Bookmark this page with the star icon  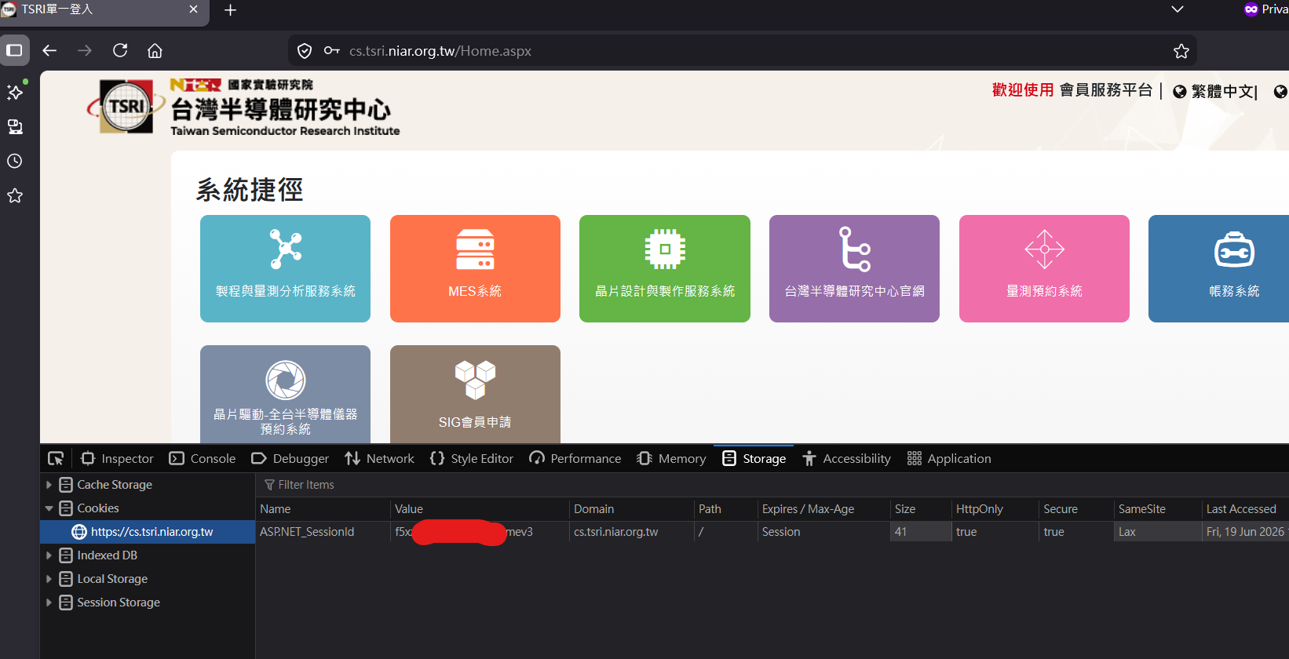click(x=1181, y=51)
